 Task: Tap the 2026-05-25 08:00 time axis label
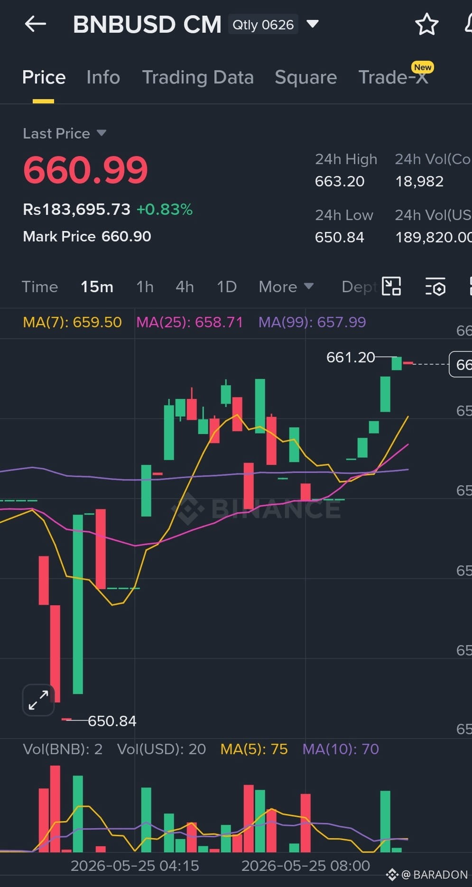pyautogui.click(x=305, y=866)
